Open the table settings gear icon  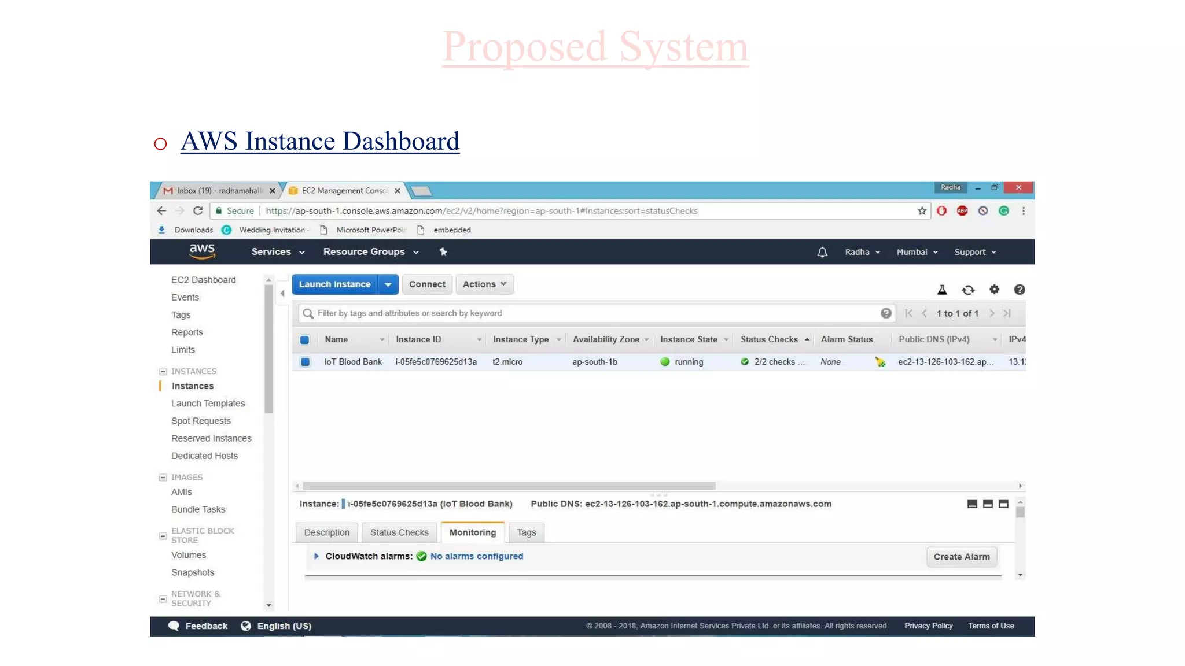click(x=994, y=289)
